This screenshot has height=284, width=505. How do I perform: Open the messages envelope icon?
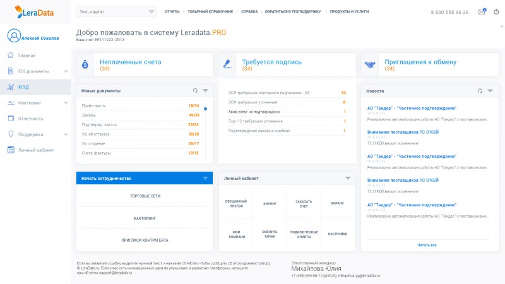coord(482,11)
